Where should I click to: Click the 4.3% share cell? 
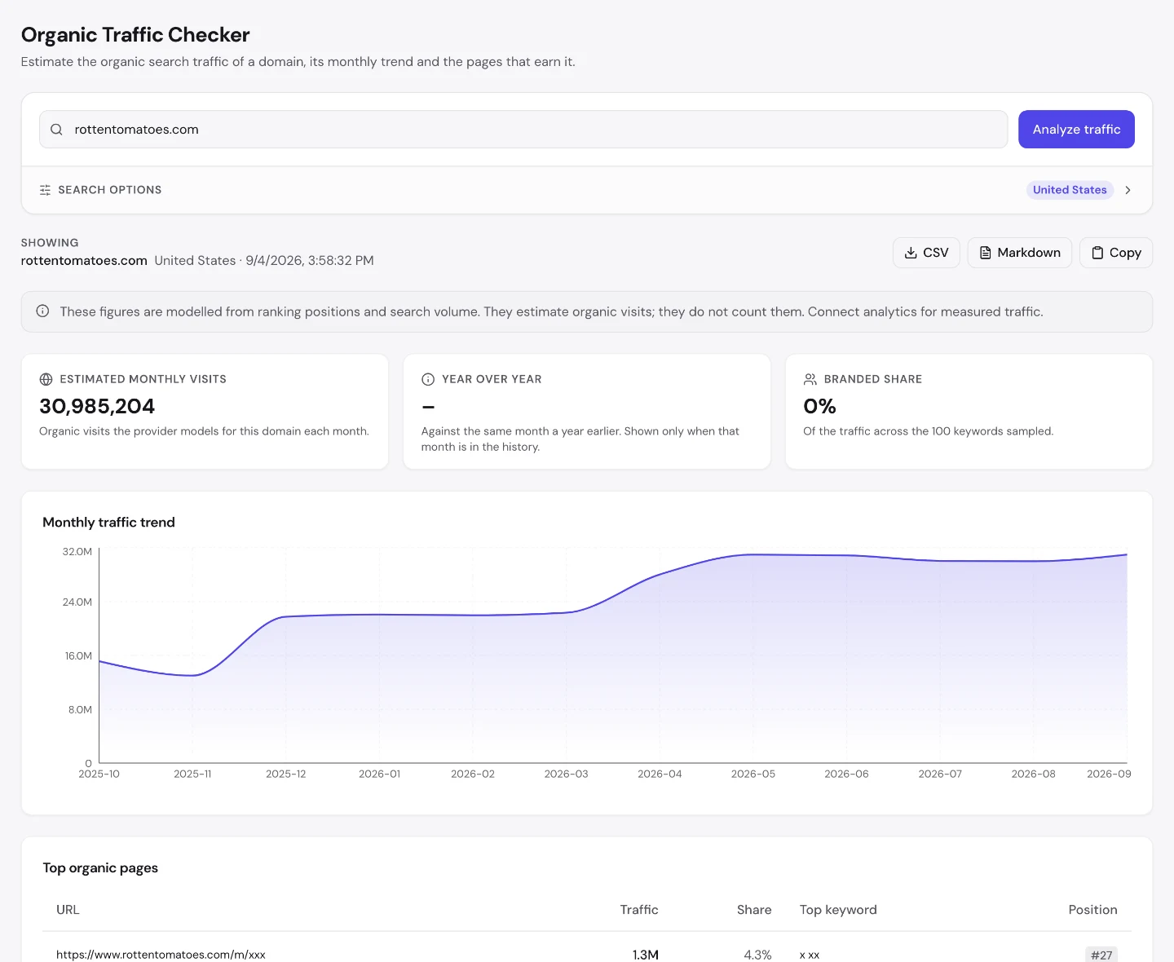click(757, 955)
